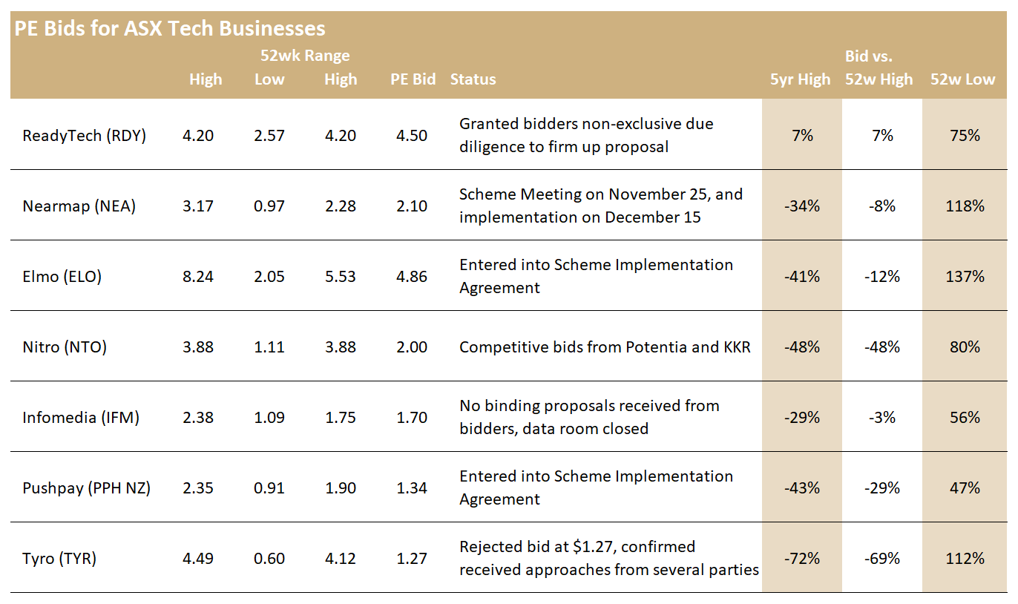The image size is (1018, 604).
Task: Select ReadyTech's PE Bid value 4.50
Action: click(413, 136)
